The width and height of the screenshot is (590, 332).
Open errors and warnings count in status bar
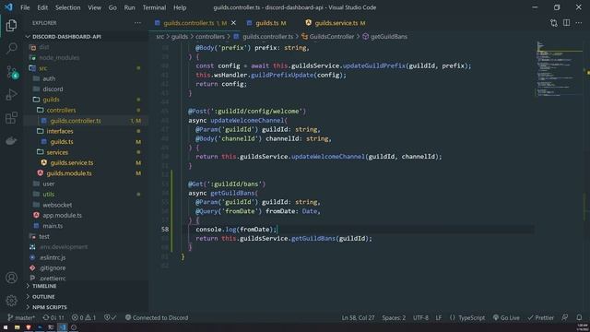tap(84, 317)
